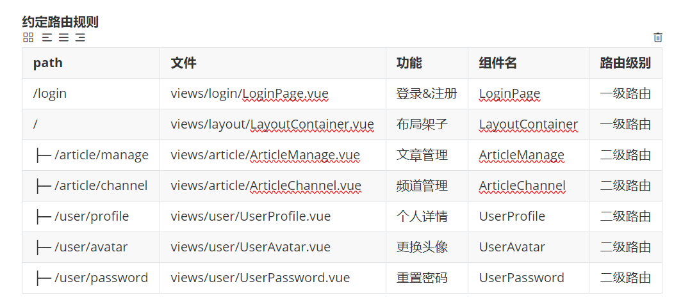Click views/user/UserPassword.vue cell
The height and width of the screenshot is (300, 674).
click(273, 278)
